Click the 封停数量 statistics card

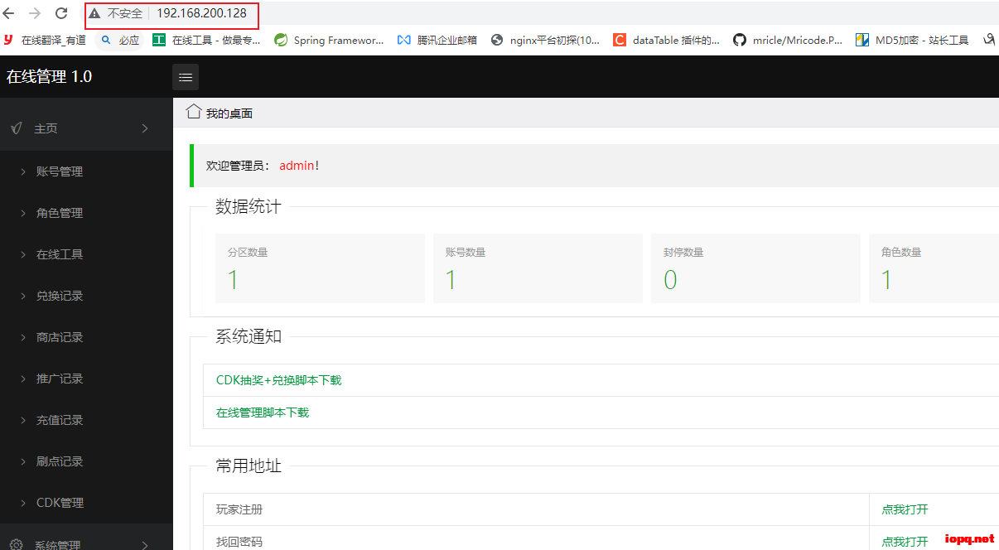tap(755, 268)
